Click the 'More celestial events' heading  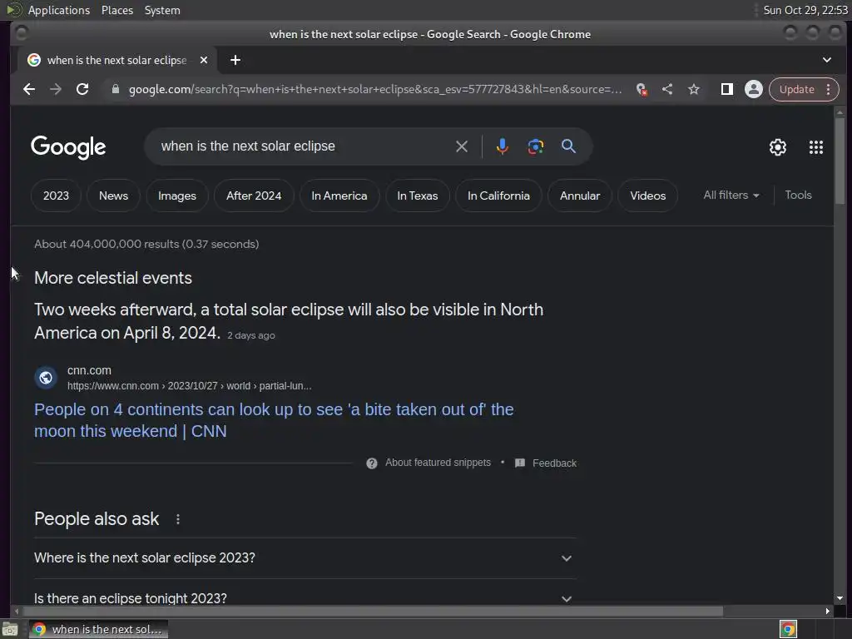pos(113,278)
